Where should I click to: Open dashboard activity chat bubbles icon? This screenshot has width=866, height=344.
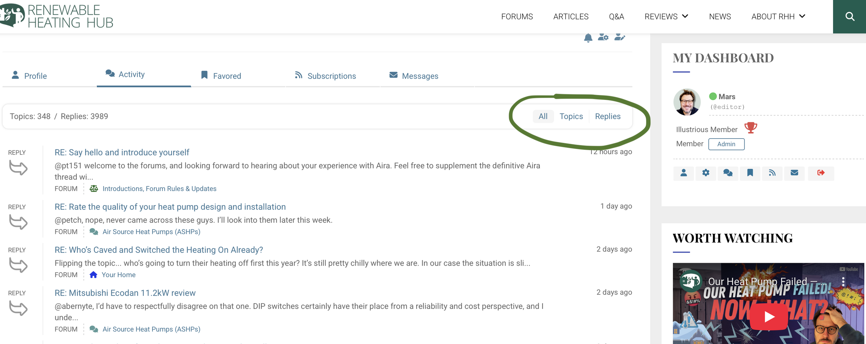click(727, 173)
